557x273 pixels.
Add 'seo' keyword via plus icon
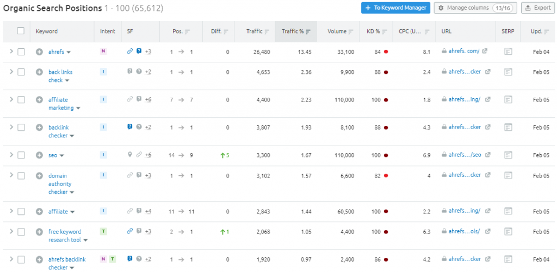[39, 155]
